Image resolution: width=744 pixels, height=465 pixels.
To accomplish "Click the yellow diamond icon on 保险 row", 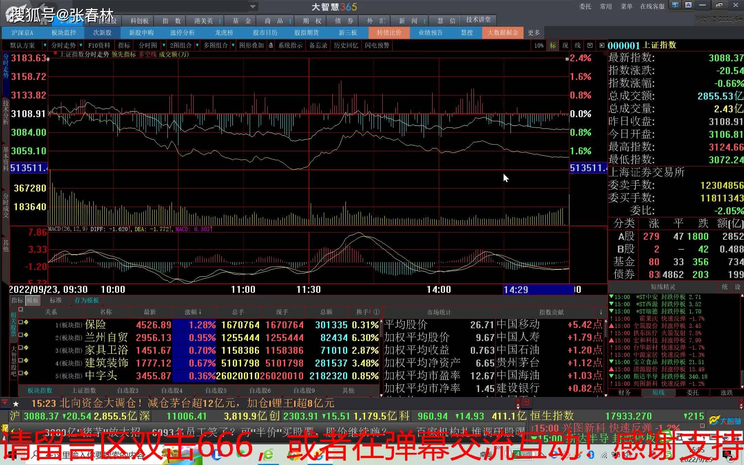I will 26,322.
